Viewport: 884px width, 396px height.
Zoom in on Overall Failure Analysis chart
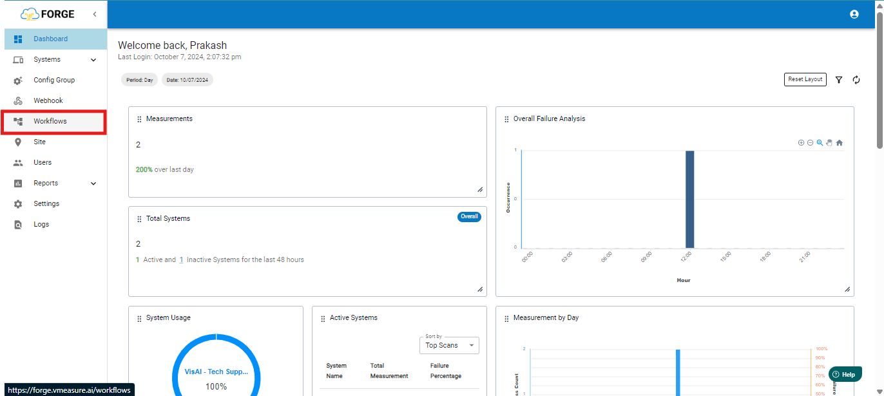click(x=801, y=143)
